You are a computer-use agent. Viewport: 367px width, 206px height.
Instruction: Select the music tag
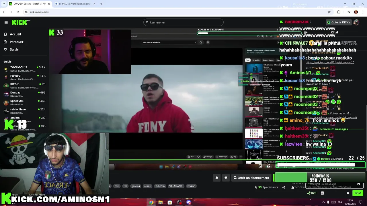[147, 186]
